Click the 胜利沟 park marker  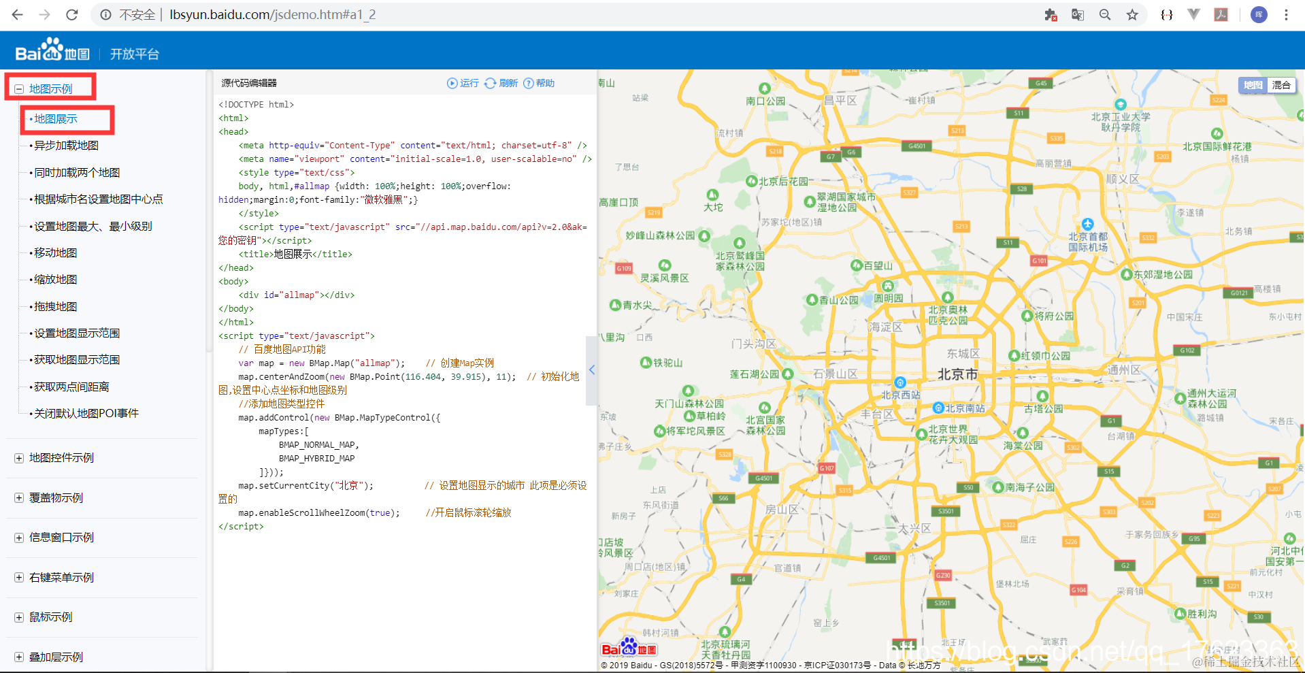pos(1180,614)
